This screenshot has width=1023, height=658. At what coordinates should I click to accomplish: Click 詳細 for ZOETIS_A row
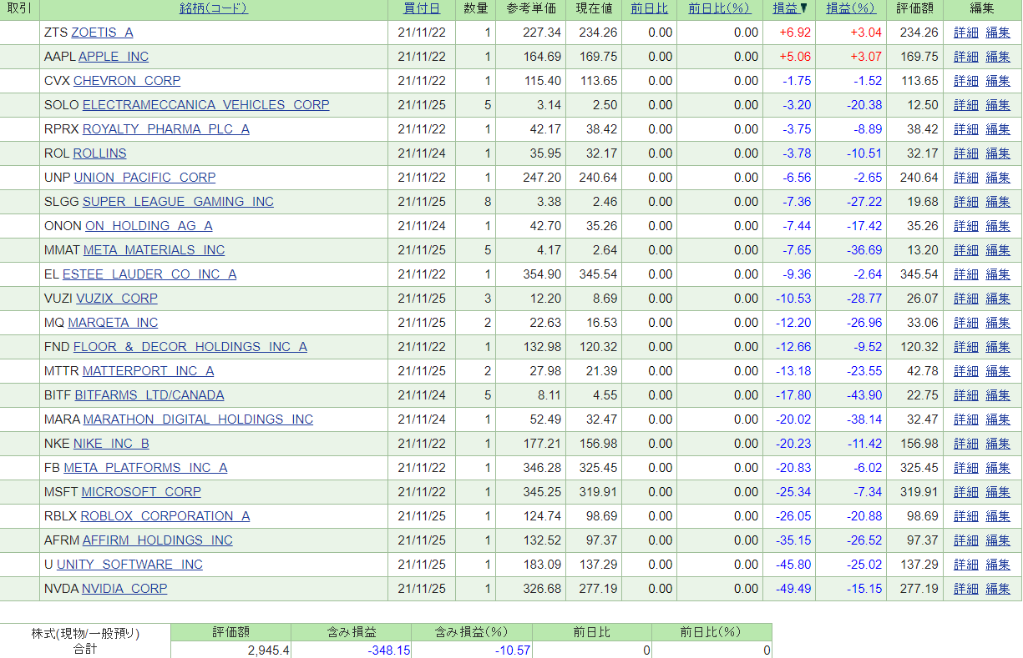[965, 33]
